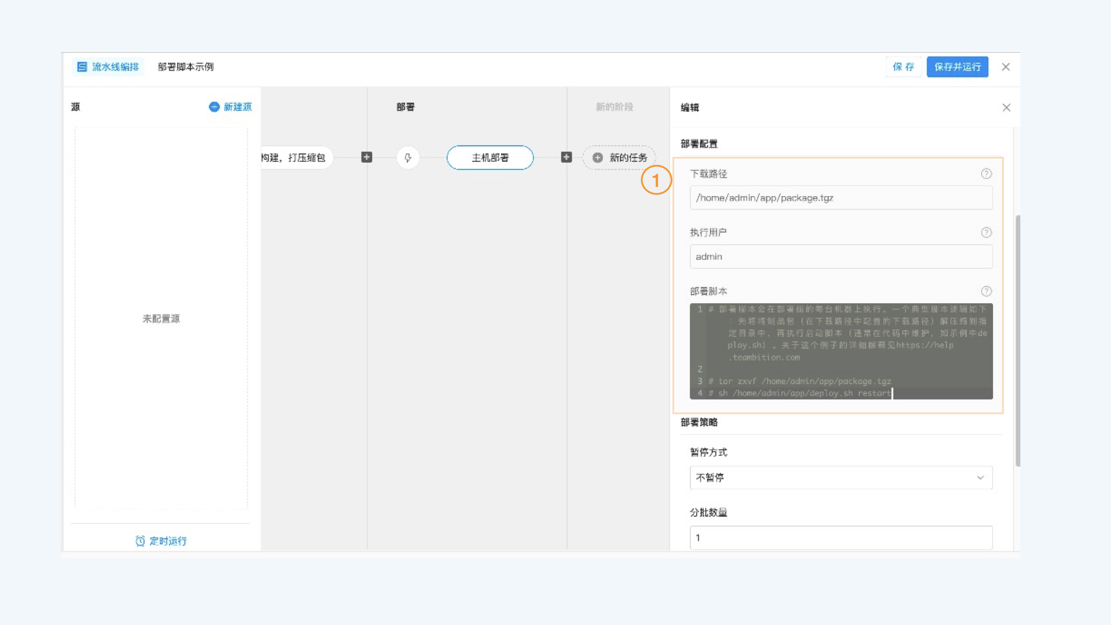Click the 执行用户 admin input field
Screen dimensions: 1111x625
tap(841, 256)
